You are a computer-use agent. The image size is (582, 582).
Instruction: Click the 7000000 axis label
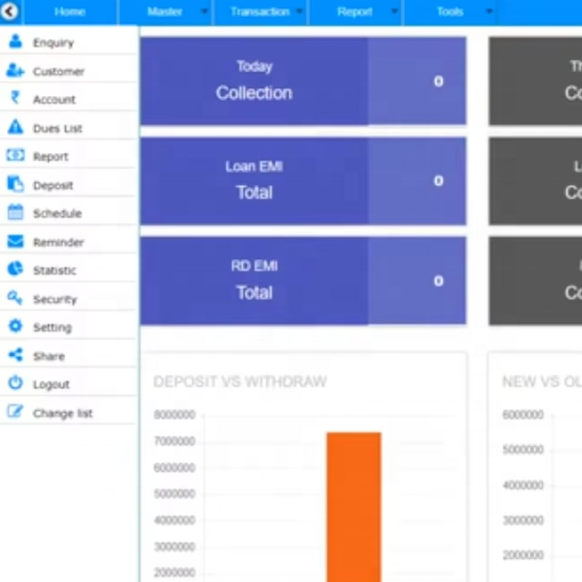174,441
